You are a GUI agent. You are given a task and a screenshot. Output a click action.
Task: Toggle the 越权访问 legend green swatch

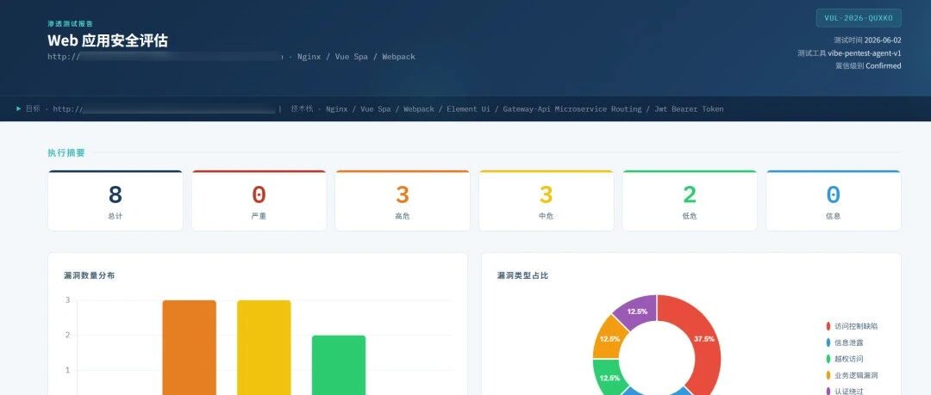pyautogui.click(x=828, y=359)
